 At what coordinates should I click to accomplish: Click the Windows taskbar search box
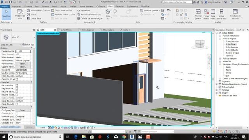tap(35, 136)
